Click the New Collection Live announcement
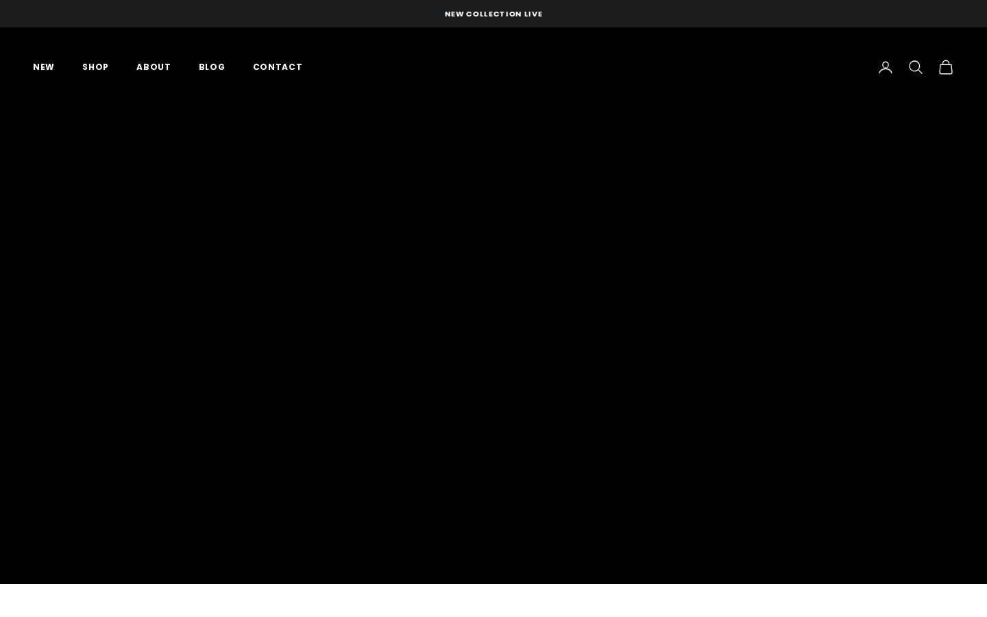The height and width of the screenshot is (617, 987). point(493,14)
